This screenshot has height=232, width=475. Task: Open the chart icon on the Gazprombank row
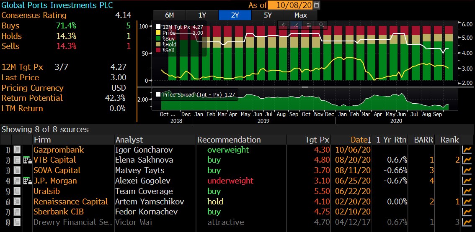coord(467,150)
